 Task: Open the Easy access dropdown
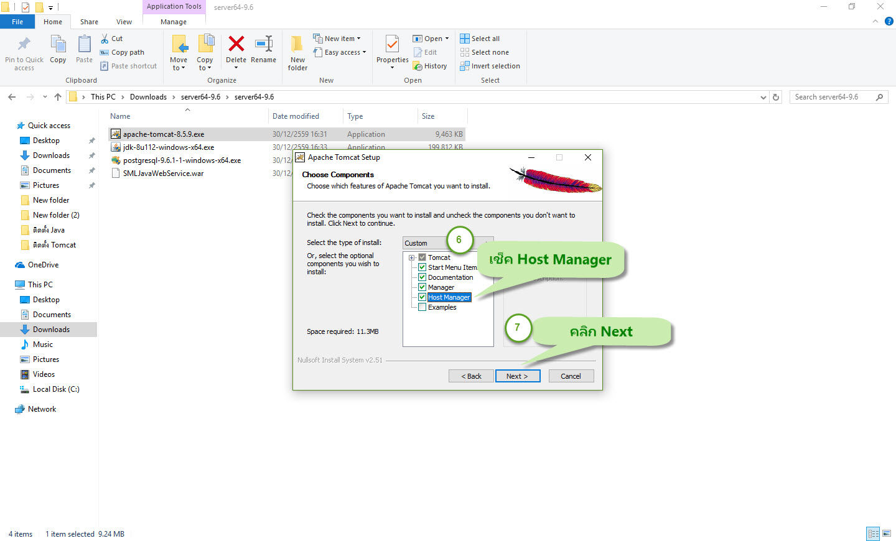(340, 52)
